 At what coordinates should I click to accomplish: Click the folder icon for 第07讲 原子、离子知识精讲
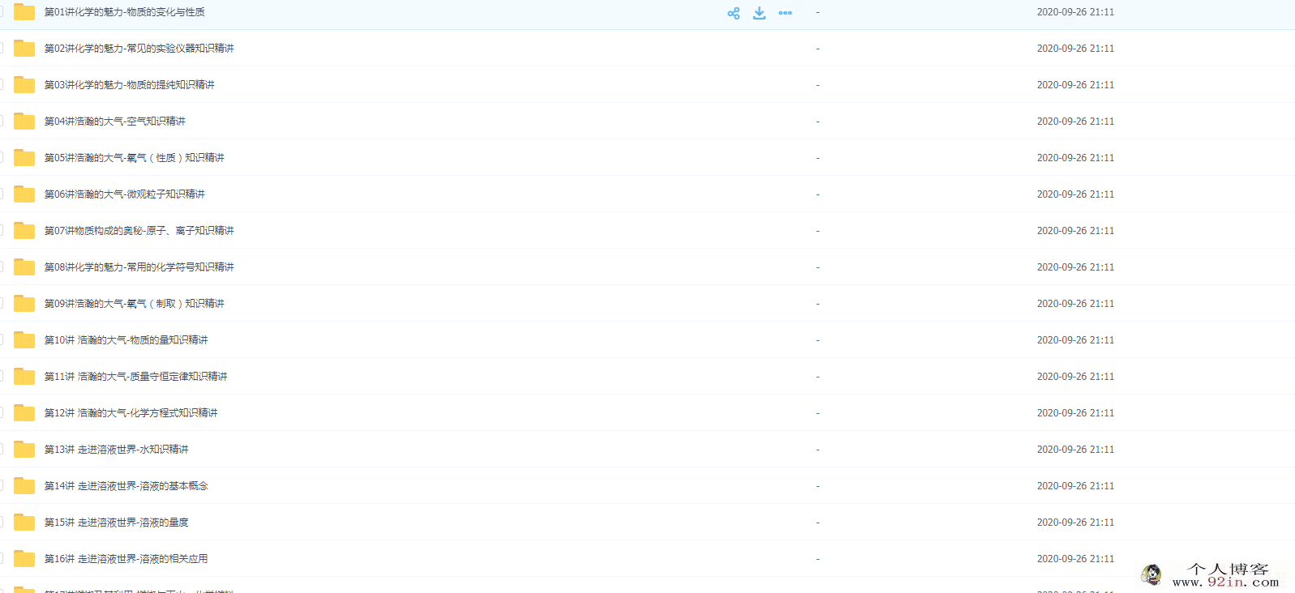24,231
